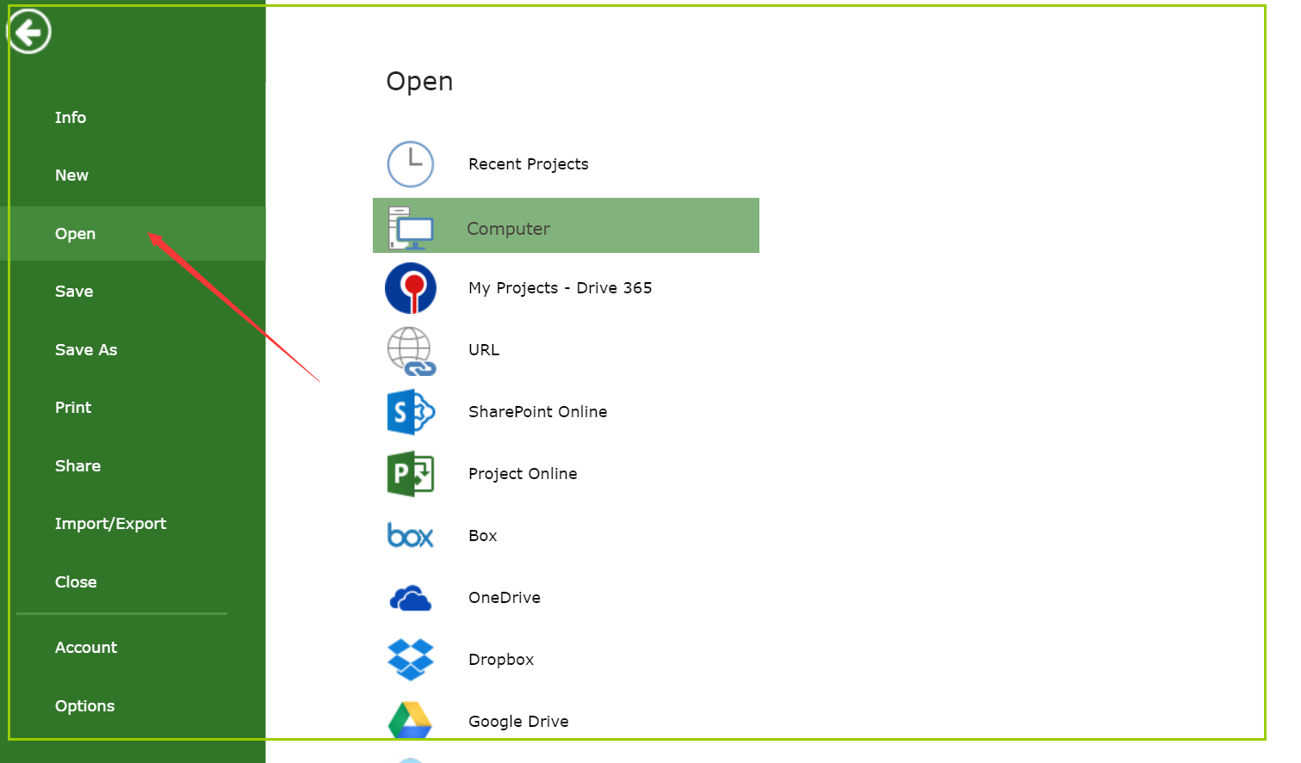Choose Close in the sidebar
This screenshot has height=763, width=1301.
click(x=76, y=582)
